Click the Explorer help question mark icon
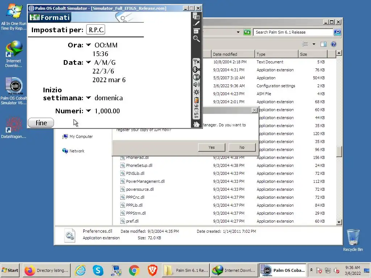 tap(334, 44)
